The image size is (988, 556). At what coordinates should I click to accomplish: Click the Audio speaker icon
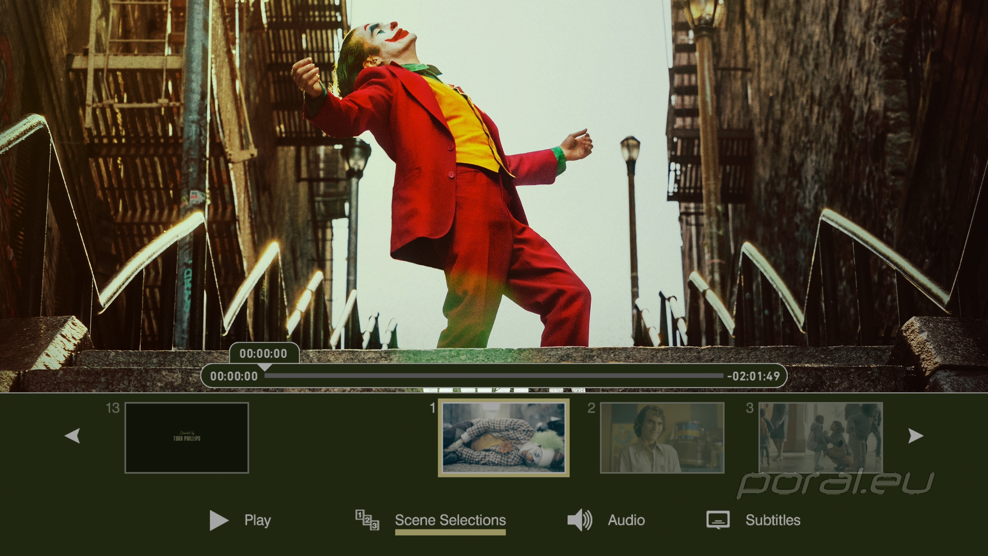[579, 520]
